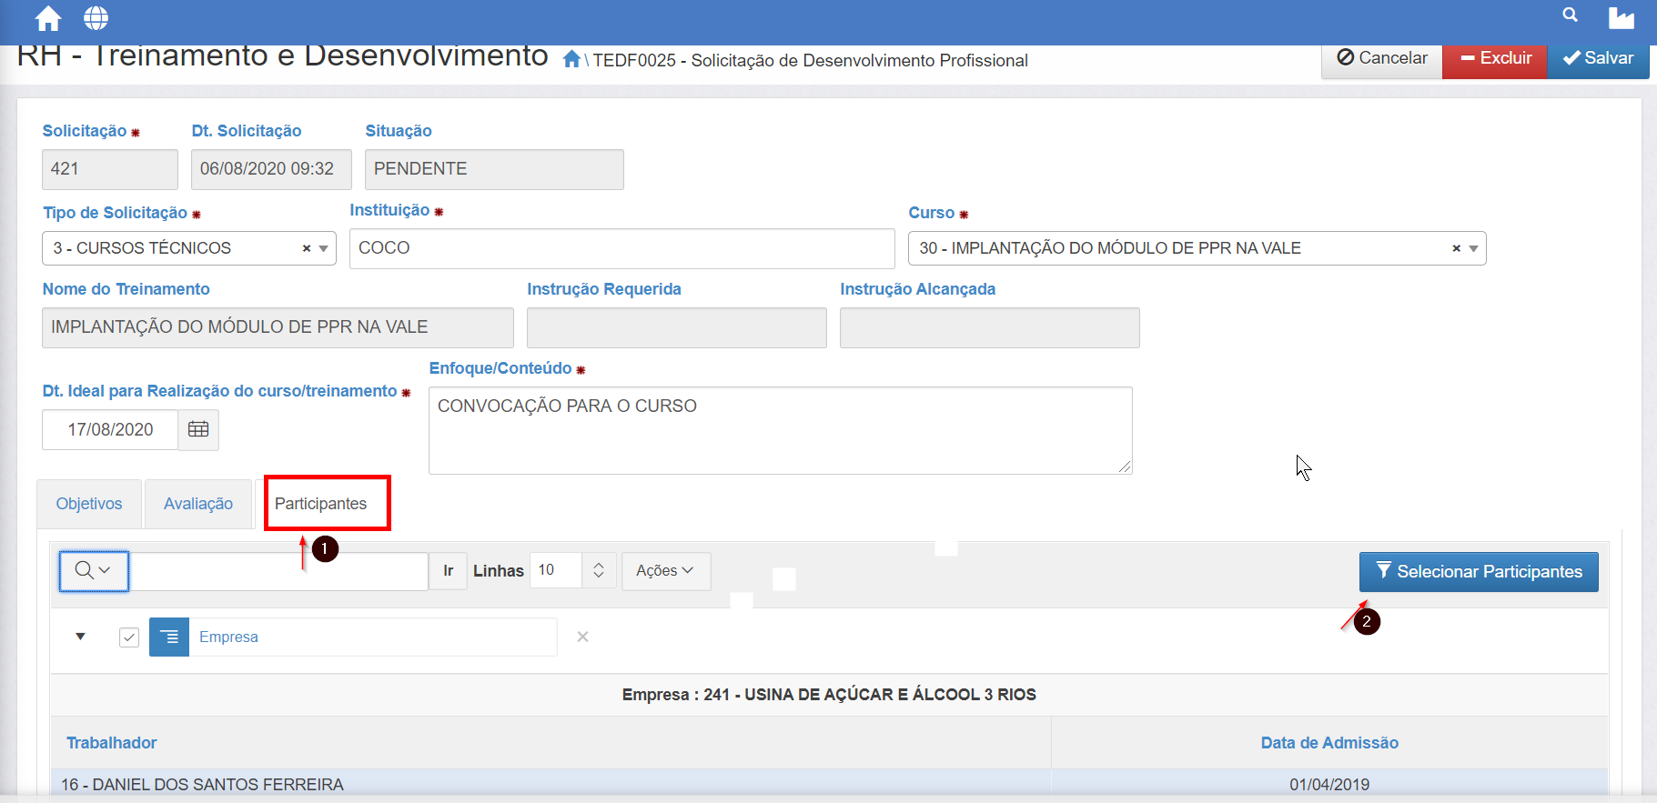Click the Instrução Requerida field

(x=677, y=327)
